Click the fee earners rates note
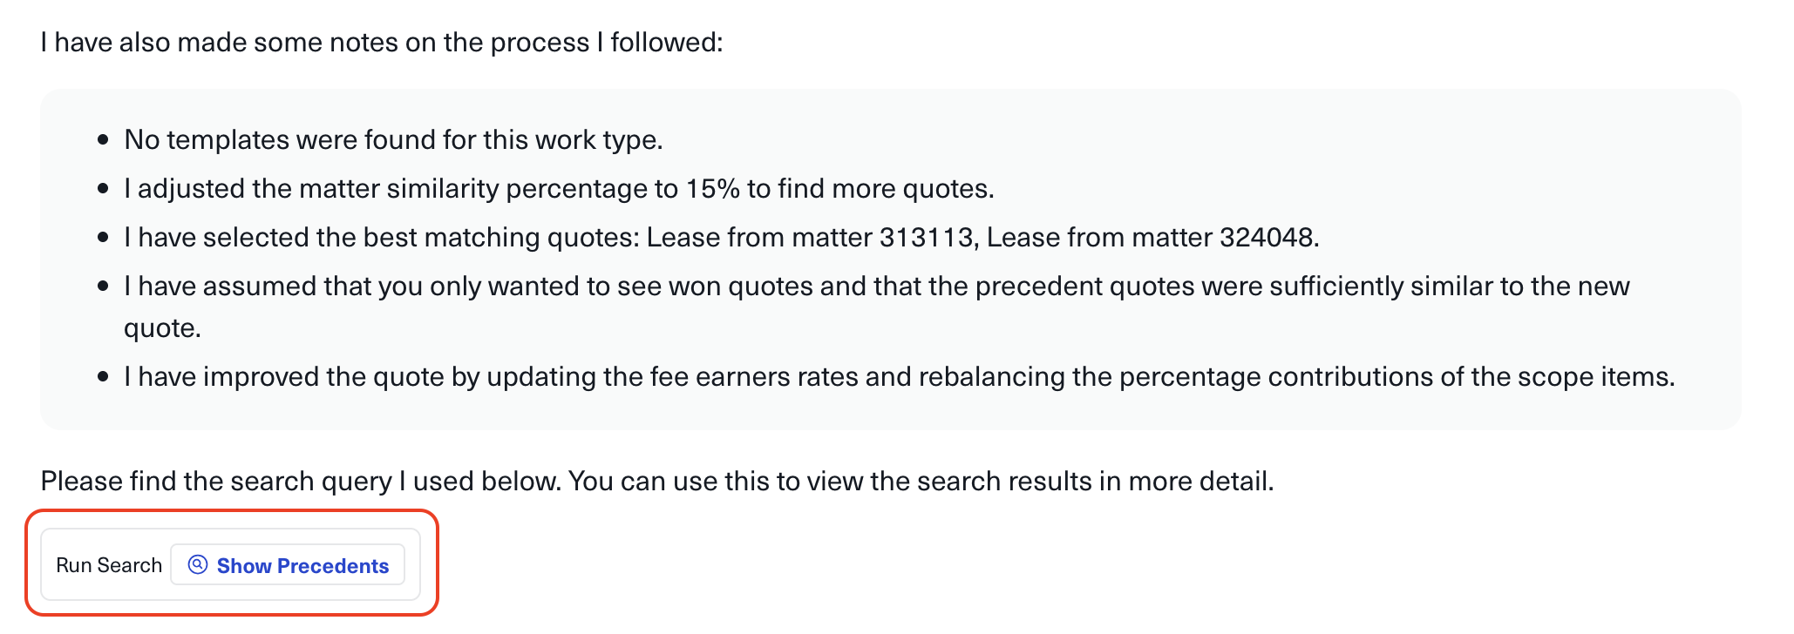 click(x=898, y=376)
